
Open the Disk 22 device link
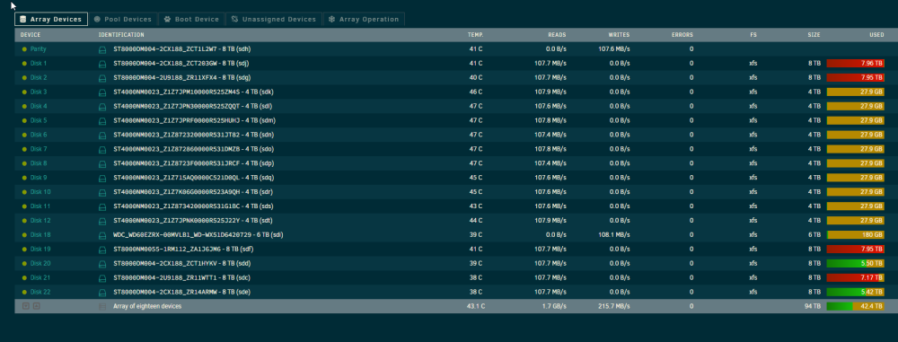click(x=40, y=292)
